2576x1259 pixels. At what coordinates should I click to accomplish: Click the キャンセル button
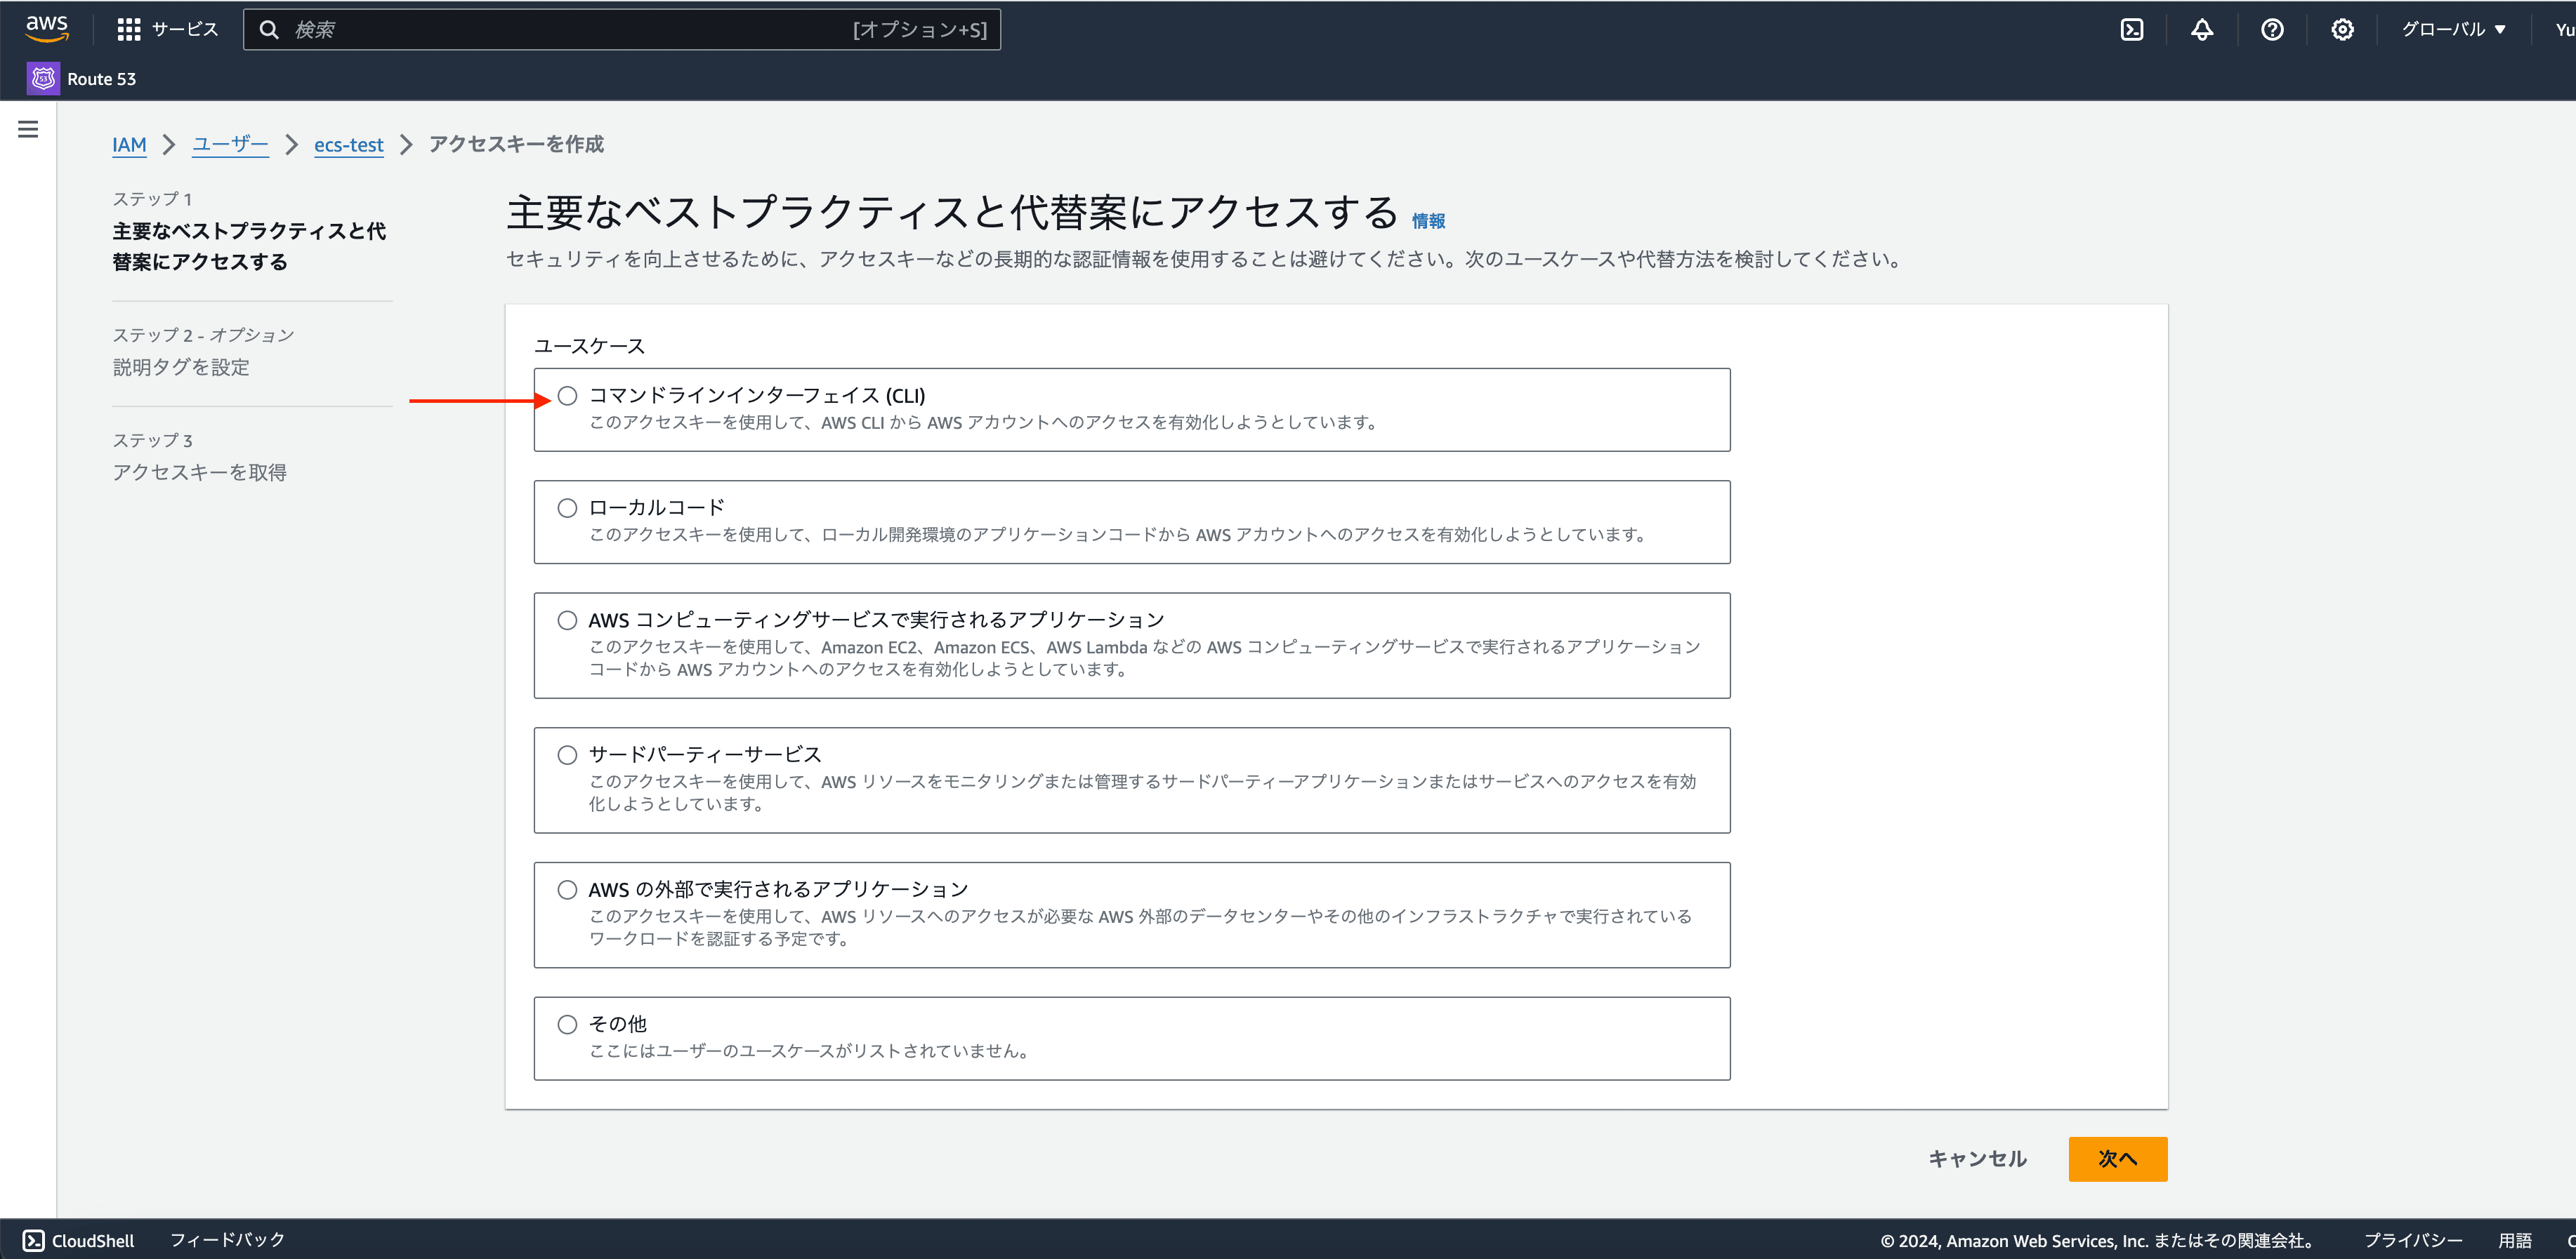click(1977, 1159)
